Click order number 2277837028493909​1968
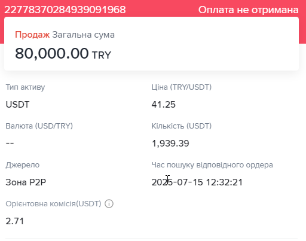The image size is (306, 241). click(x=65, y=10)
